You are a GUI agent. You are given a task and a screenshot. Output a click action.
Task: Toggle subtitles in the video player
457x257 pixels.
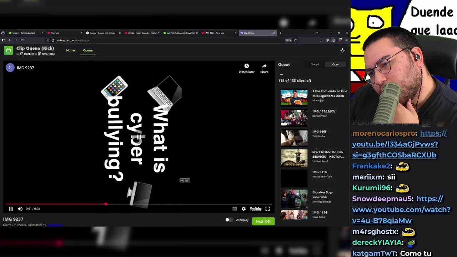pyautogui.click(x=235, y=209)
